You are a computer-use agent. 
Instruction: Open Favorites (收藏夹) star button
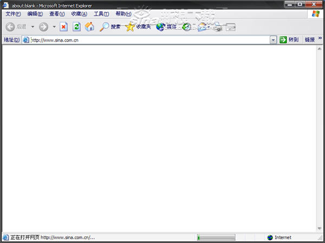pyautogui.click(x=138, y=26)
